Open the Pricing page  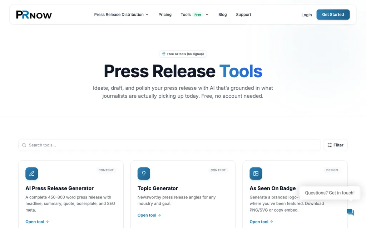click(165, 15)
